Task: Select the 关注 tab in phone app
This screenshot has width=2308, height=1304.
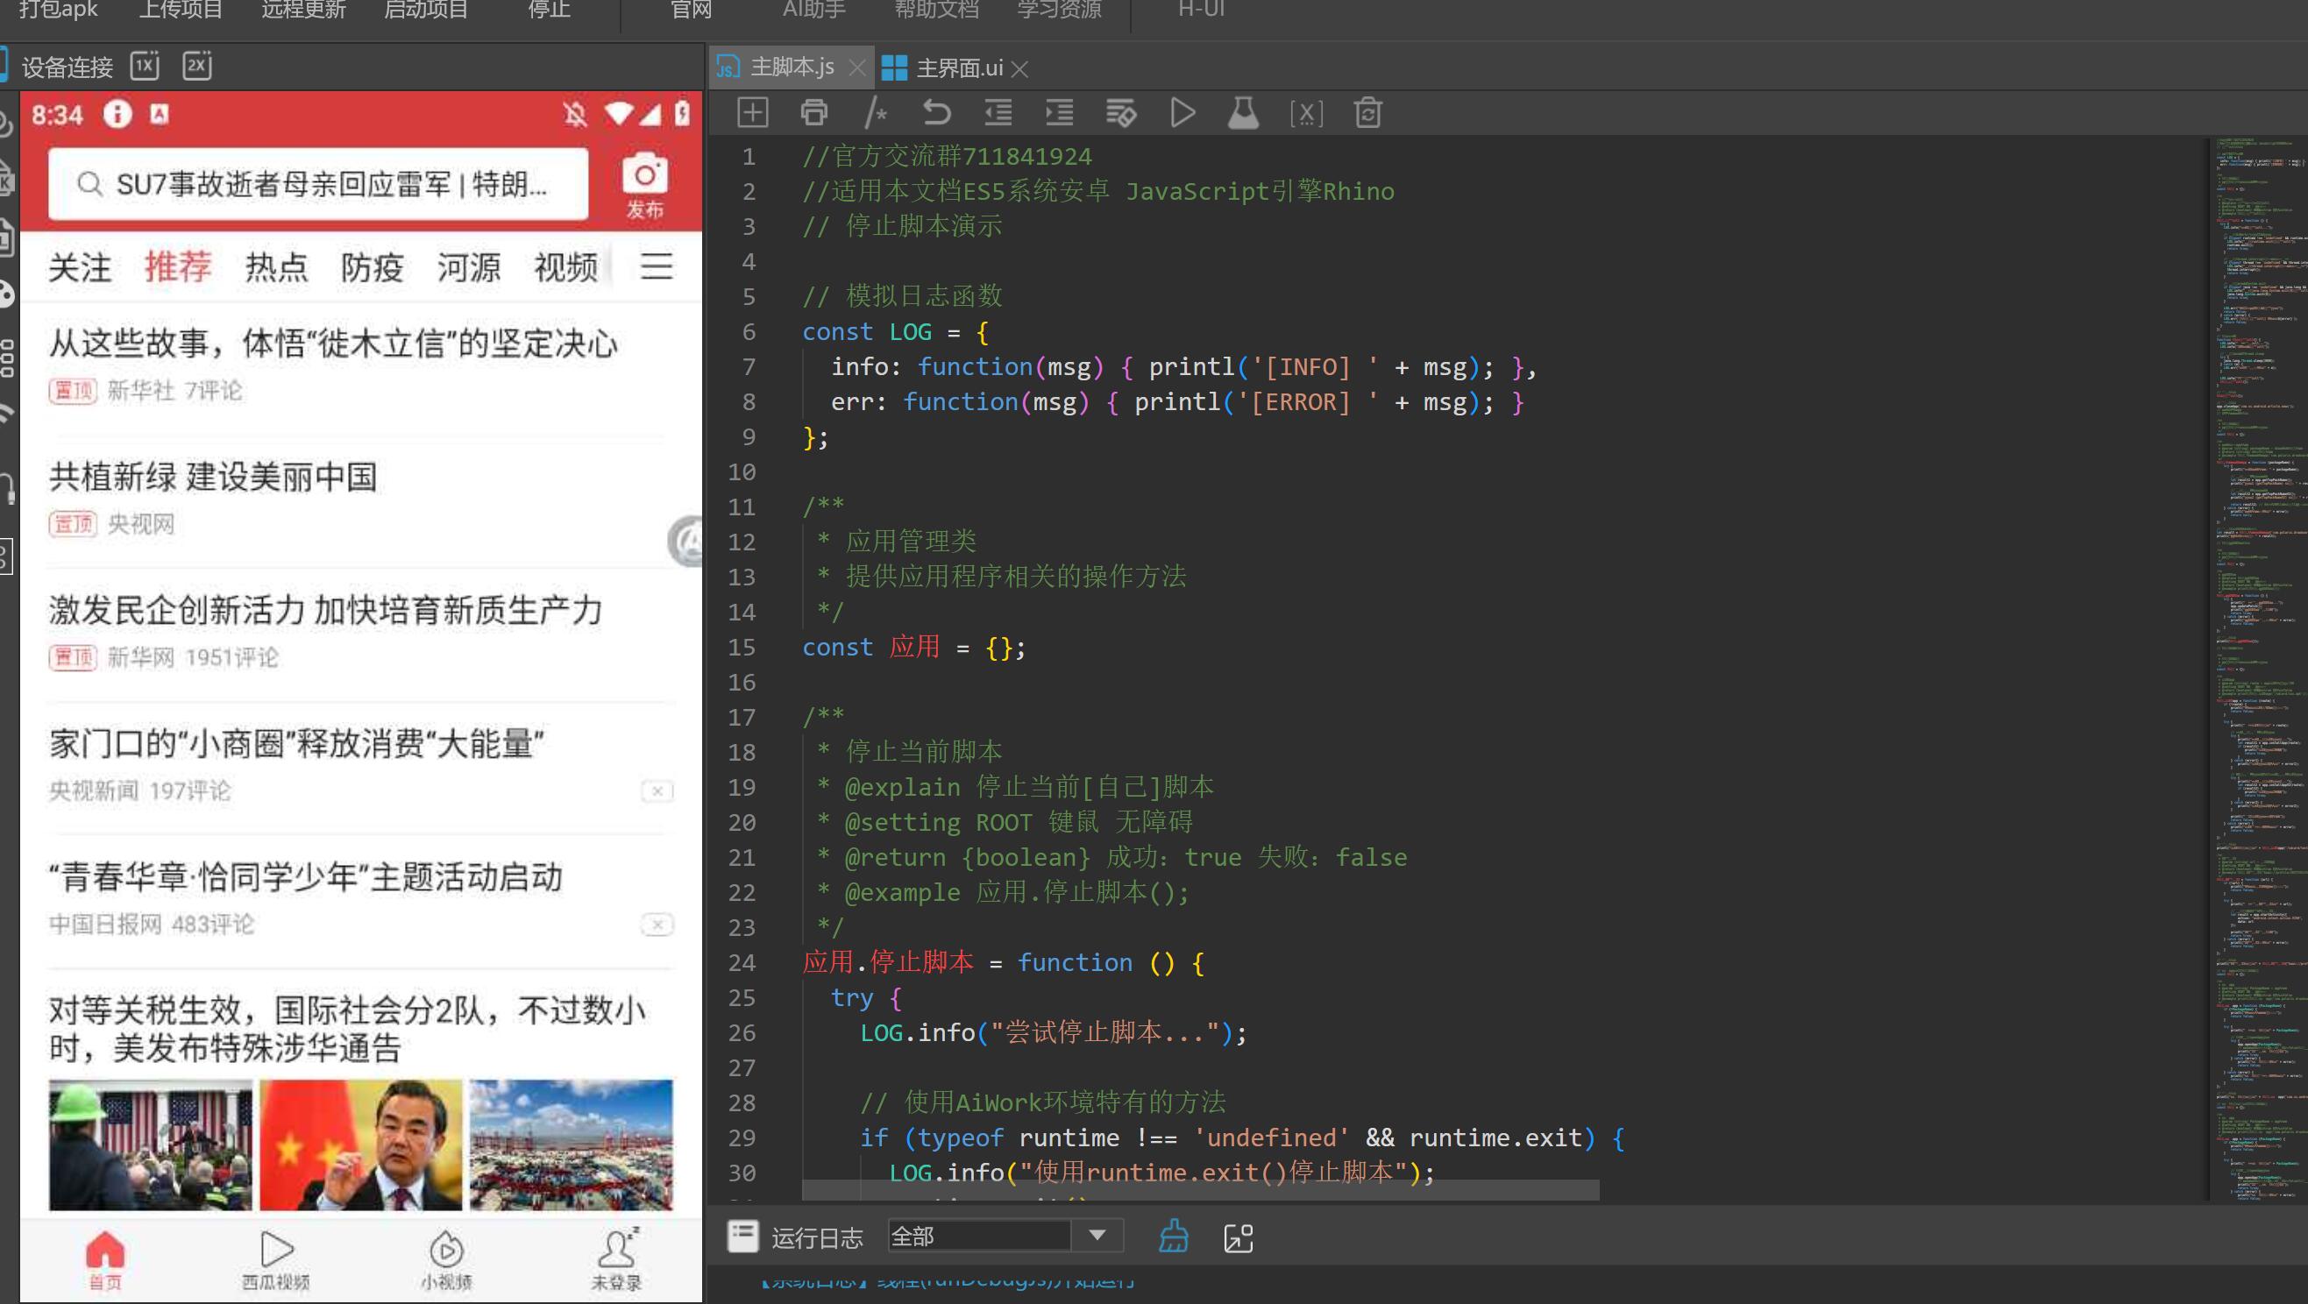Action: pyautogui.click(x=80, y=267)
